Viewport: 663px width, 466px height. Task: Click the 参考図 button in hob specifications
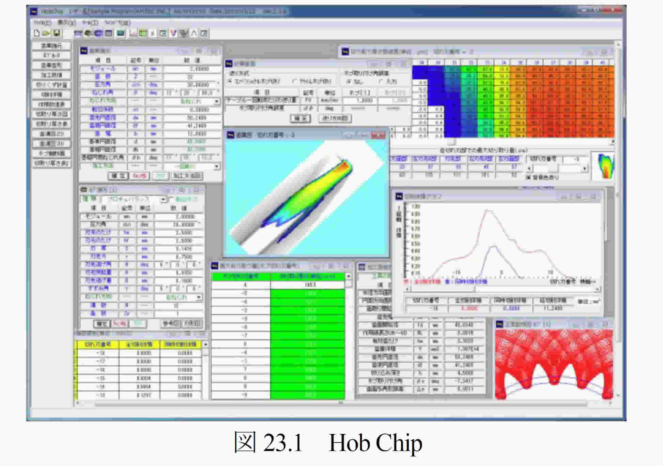[x=171, y=323]
